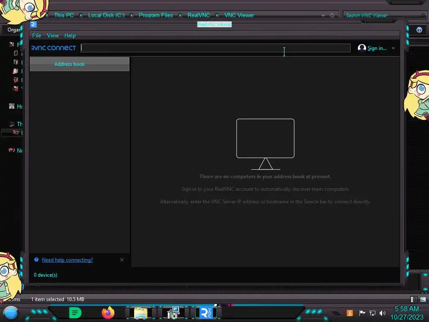Open the Need help connecting link
Viewport: 429px width, 322px height.
67,260
